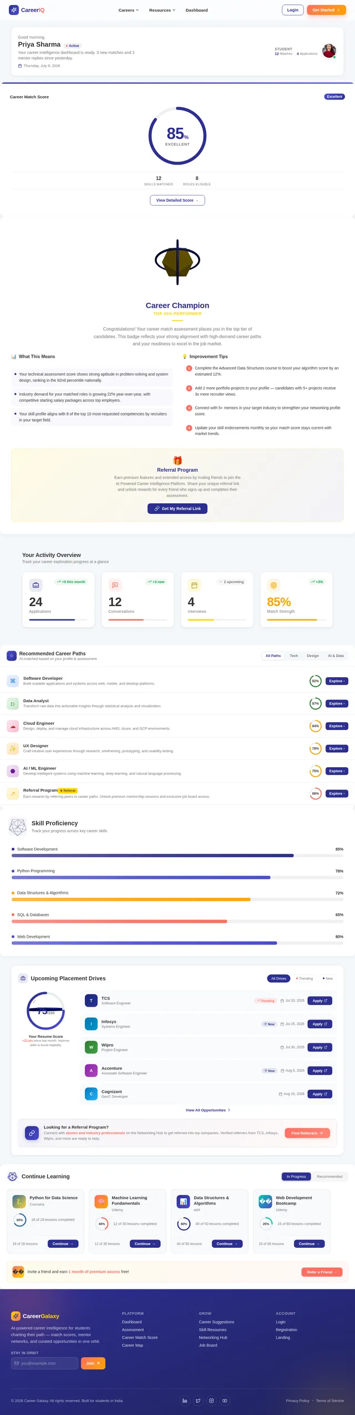Select the All Paths filter tab
Image resolution: width=355 pixels, height=1415 pixels.
273,656
